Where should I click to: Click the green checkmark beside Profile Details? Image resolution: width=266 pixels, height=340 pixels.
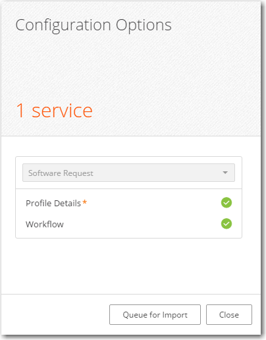pos(226,202)
